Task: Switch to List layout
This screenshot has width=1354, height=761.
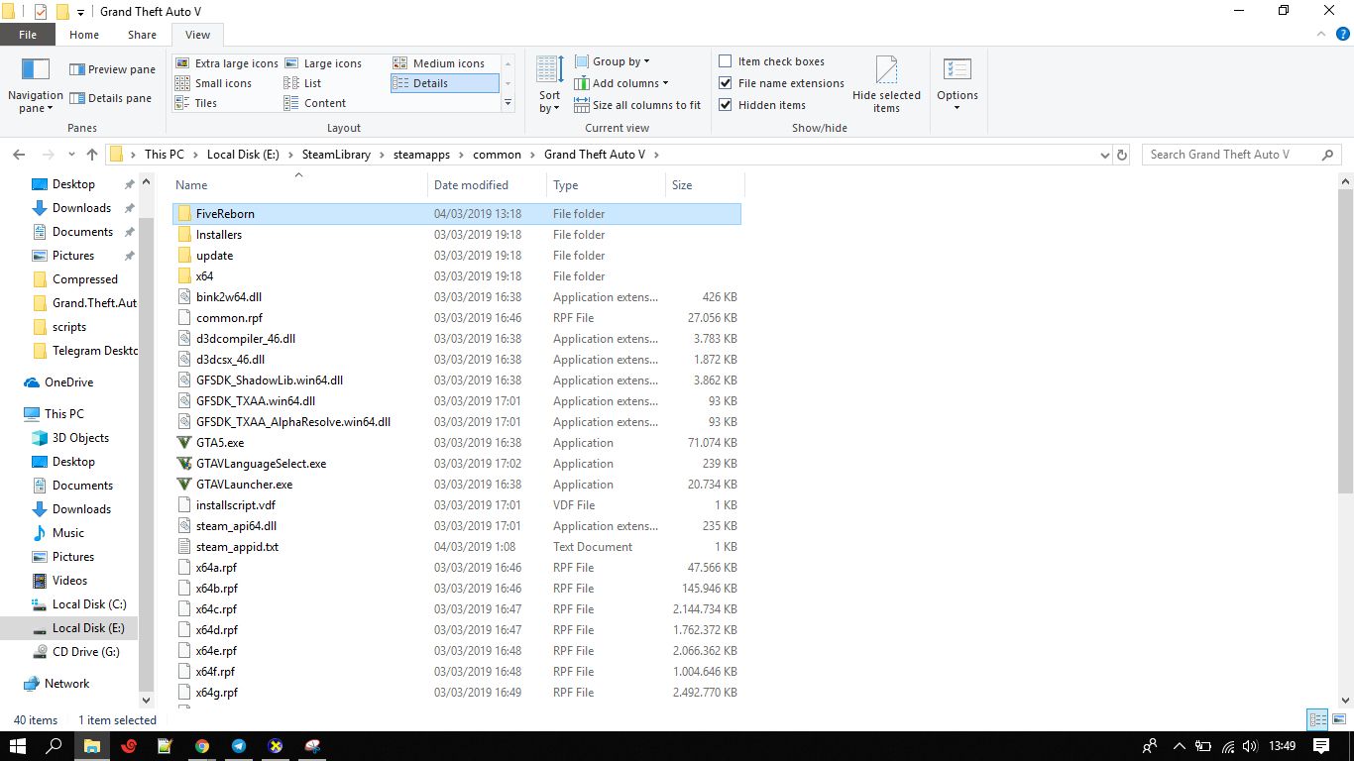Action: point(302,83)
